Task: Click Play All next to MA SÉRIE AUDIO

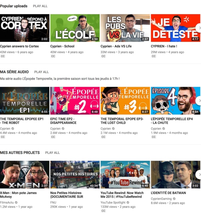Action: (41, 72)
